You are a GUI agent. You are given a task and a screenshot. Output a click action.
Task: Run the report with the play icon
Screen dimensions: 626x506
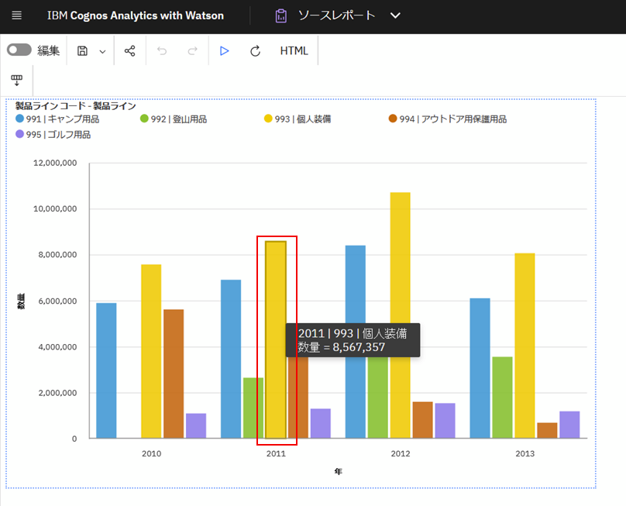(x=225, y=50)
